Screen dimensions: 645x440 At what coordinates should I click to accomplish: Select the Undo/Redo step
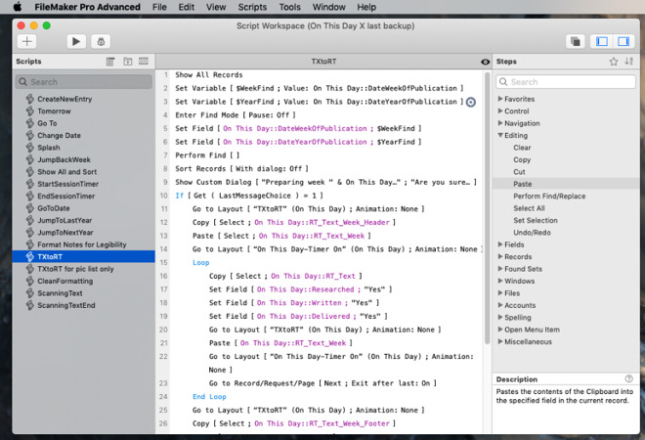pos(532,233)
